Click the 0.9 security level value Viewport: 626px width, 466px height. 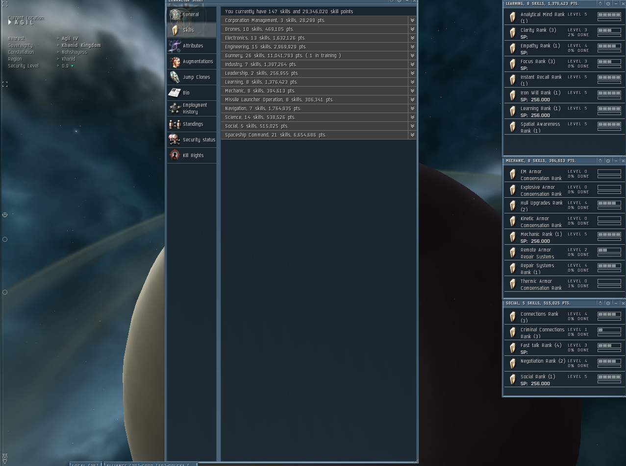tap(65, 66)
